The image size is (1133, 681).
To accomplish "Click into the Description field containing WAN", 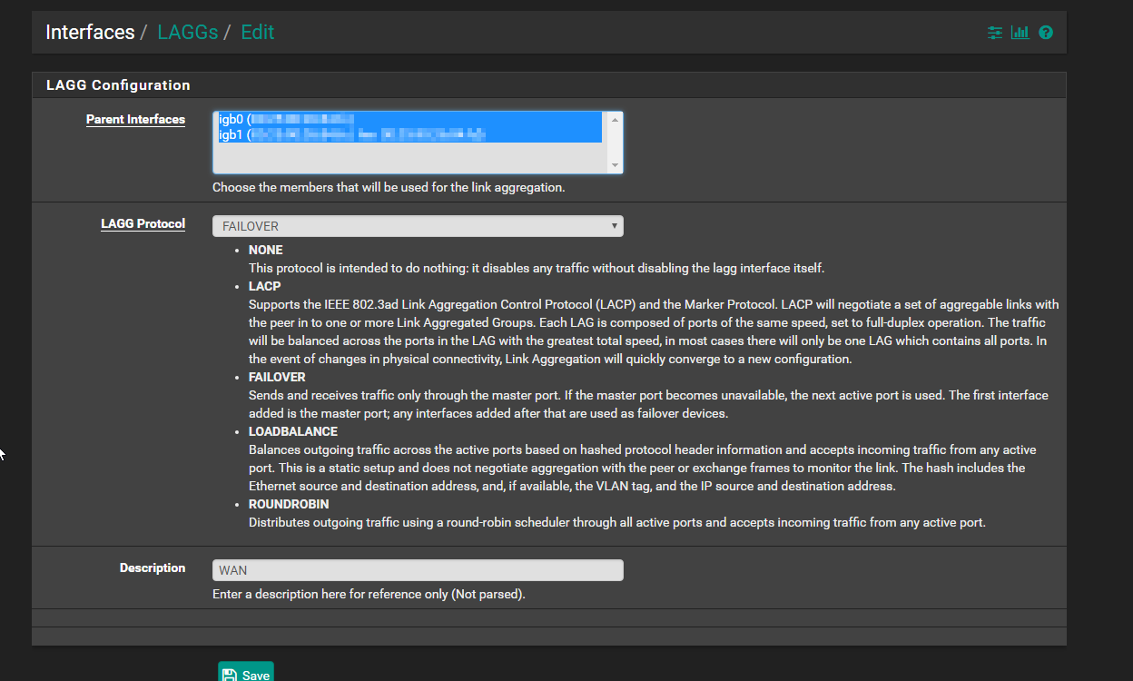I will pos(418,570).
